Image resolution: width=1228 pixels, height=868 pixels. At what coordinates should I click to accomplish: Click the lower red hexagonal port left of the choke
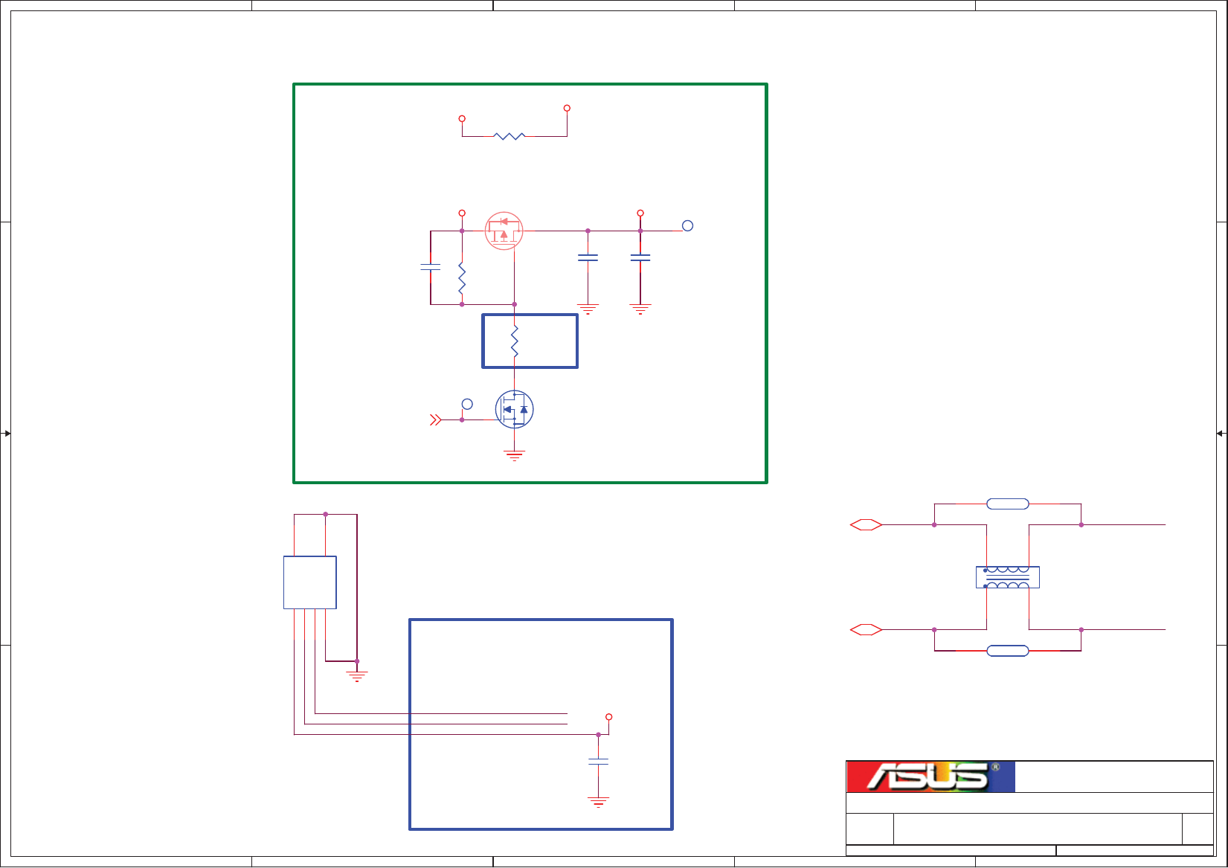pos(866,630)
